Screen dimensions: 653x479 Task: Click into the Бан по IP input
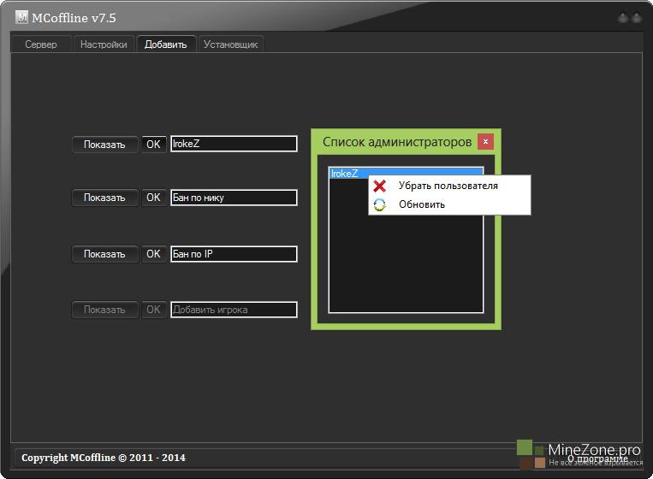(234, 254)
